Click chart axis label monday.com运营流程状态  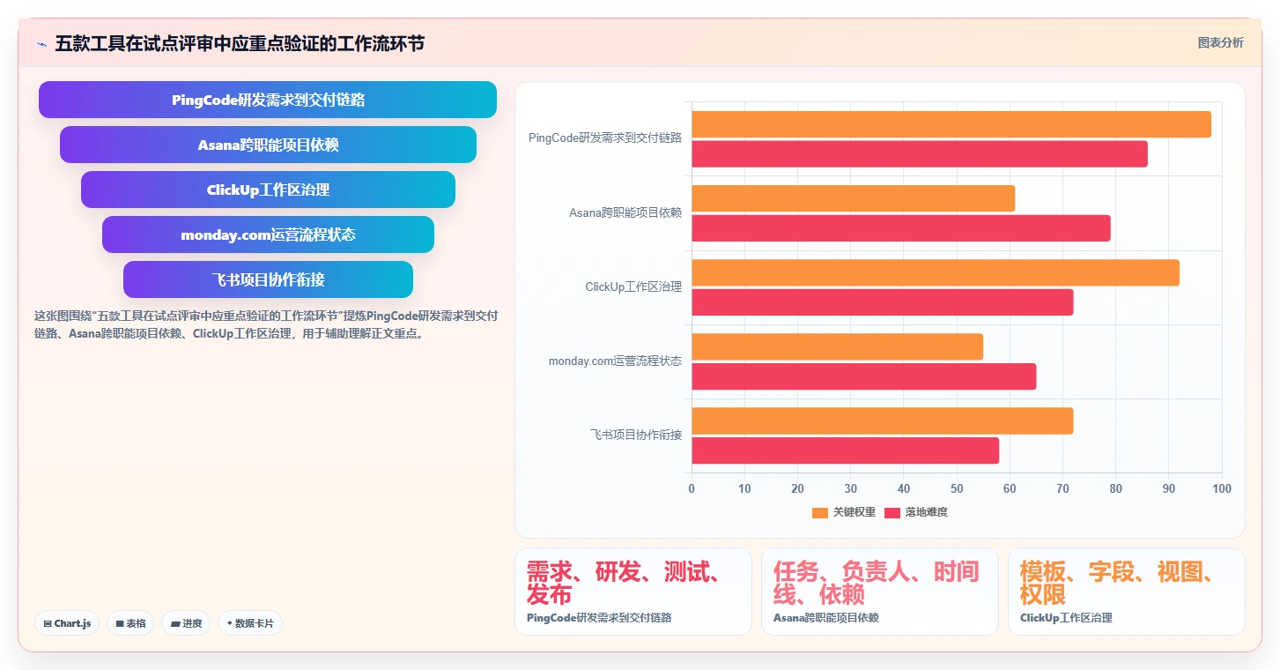coord(615,361)
